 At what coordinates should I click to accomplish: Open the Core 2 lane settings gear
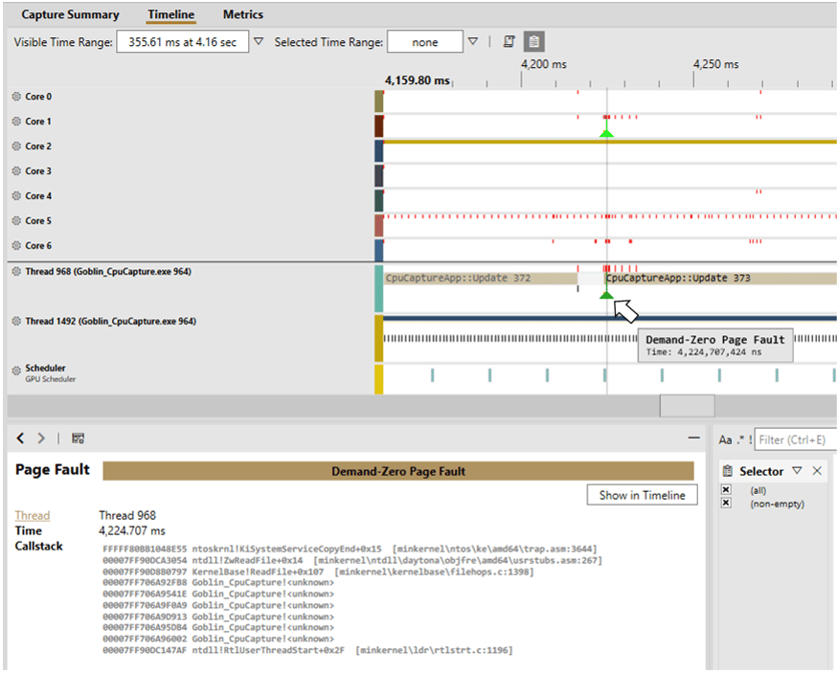point(16,146)
